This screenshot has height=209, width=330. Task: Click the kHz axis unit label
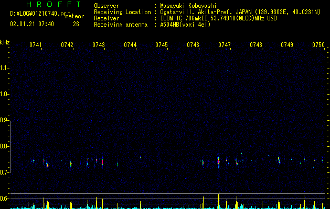[x=5, y=42]
